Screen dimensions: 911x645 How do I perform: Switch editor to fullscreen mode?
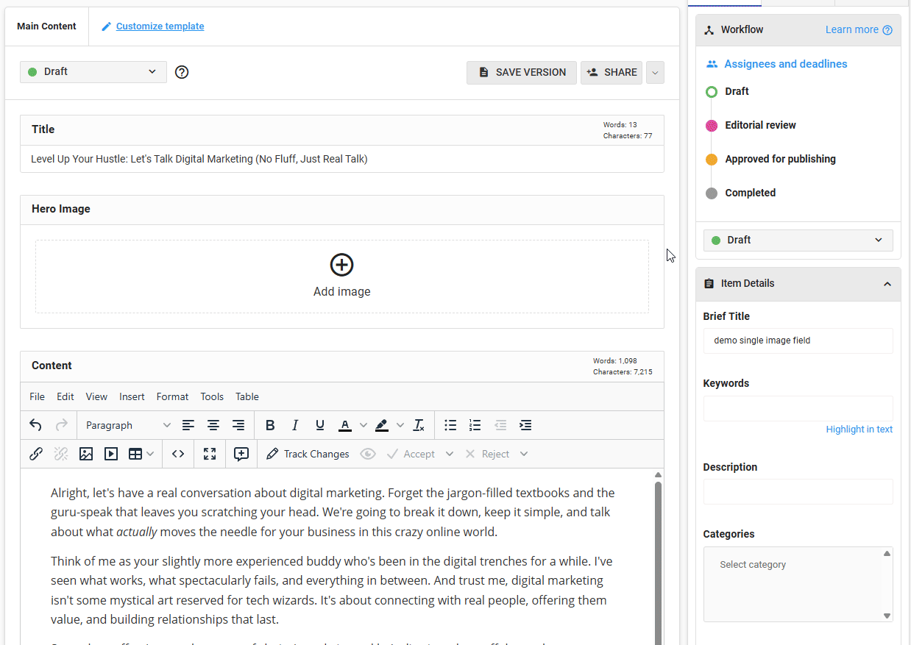coord(210,454)
